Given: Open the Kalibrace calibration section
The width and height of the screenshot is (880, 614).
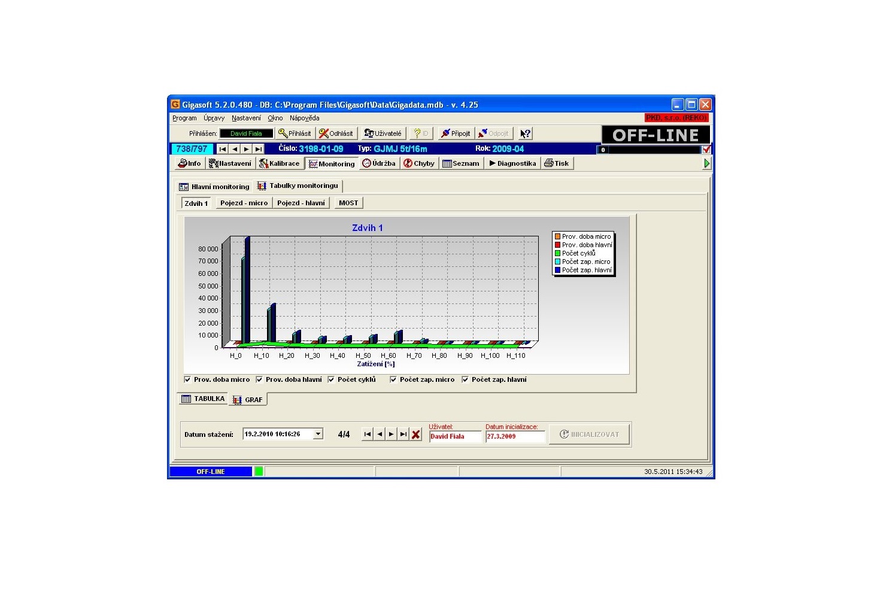Looking at the screenshot, I should 280,163.
